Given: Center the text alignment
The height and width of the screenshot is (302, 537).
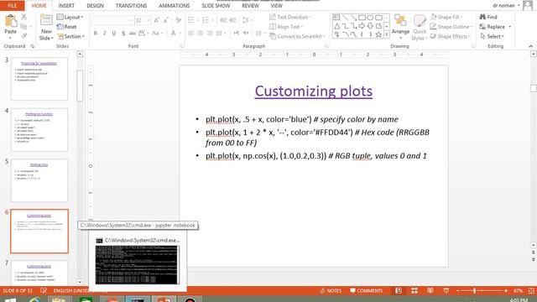Looking at the screenshot, I should point(201,33).
